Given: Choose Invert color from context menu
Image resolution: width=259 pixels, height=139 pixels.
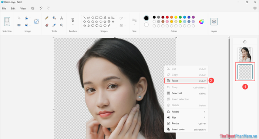Looking at the screenshot, I should pyautogui.click(x=186, y=129).
